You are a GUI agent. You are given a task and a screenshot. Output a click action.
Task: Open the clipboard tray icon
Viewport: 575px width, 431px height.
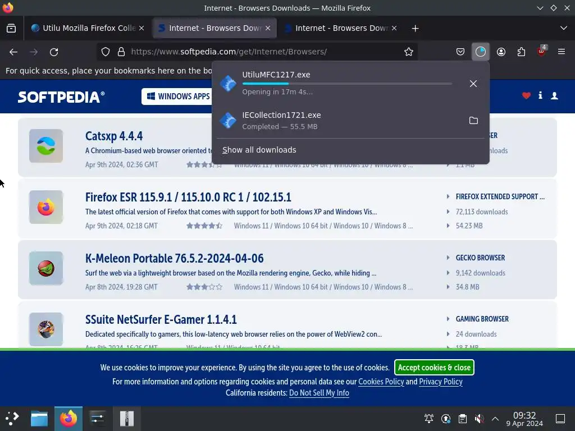pyautogui.click(x=463, y=418)
